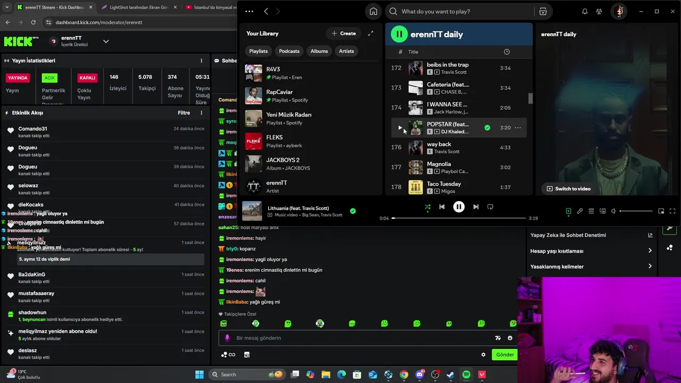Screen dimensions: 681x383
Task: Click 'What do you want to play?' search field
Action: click(x=460, y=11)
